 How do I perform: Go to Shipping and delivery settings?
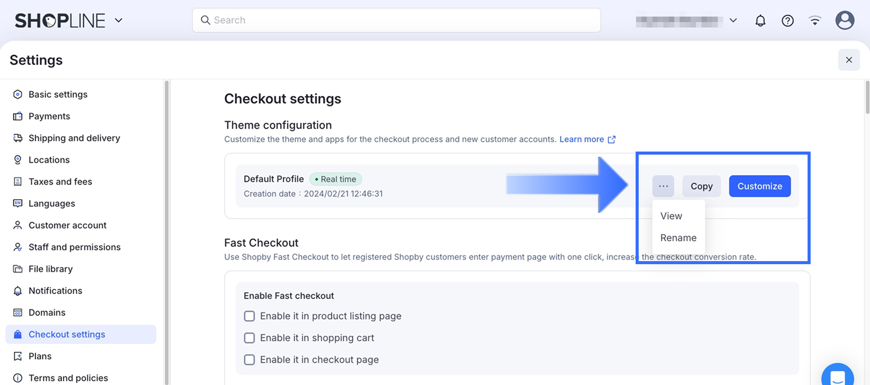tap(74, 138)
